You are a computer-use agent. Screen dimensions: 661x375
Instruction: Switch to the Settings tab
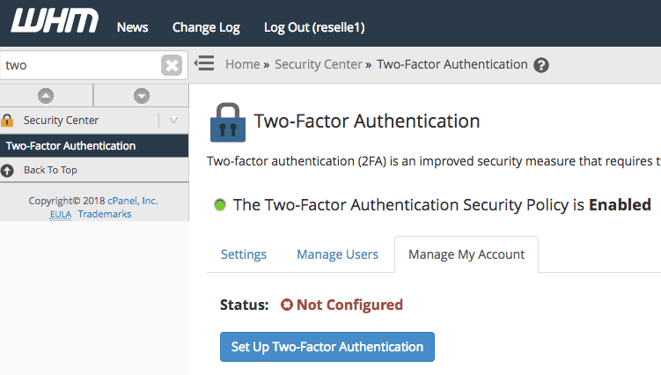[244, 254]
